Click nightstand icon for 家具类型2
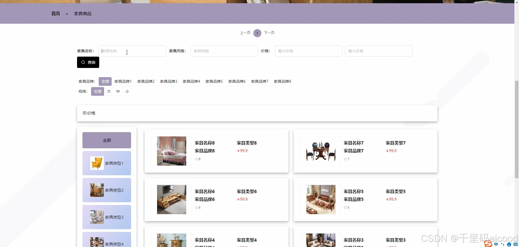519x247 pixels. click(x=97, y=190)
